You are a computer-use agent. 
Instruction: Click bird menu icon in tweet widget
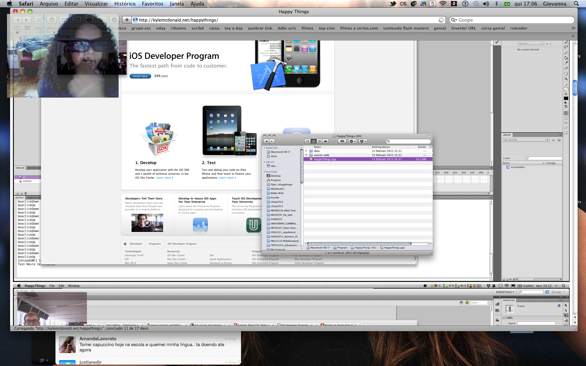pyautogui.click(x=44, y=360)
